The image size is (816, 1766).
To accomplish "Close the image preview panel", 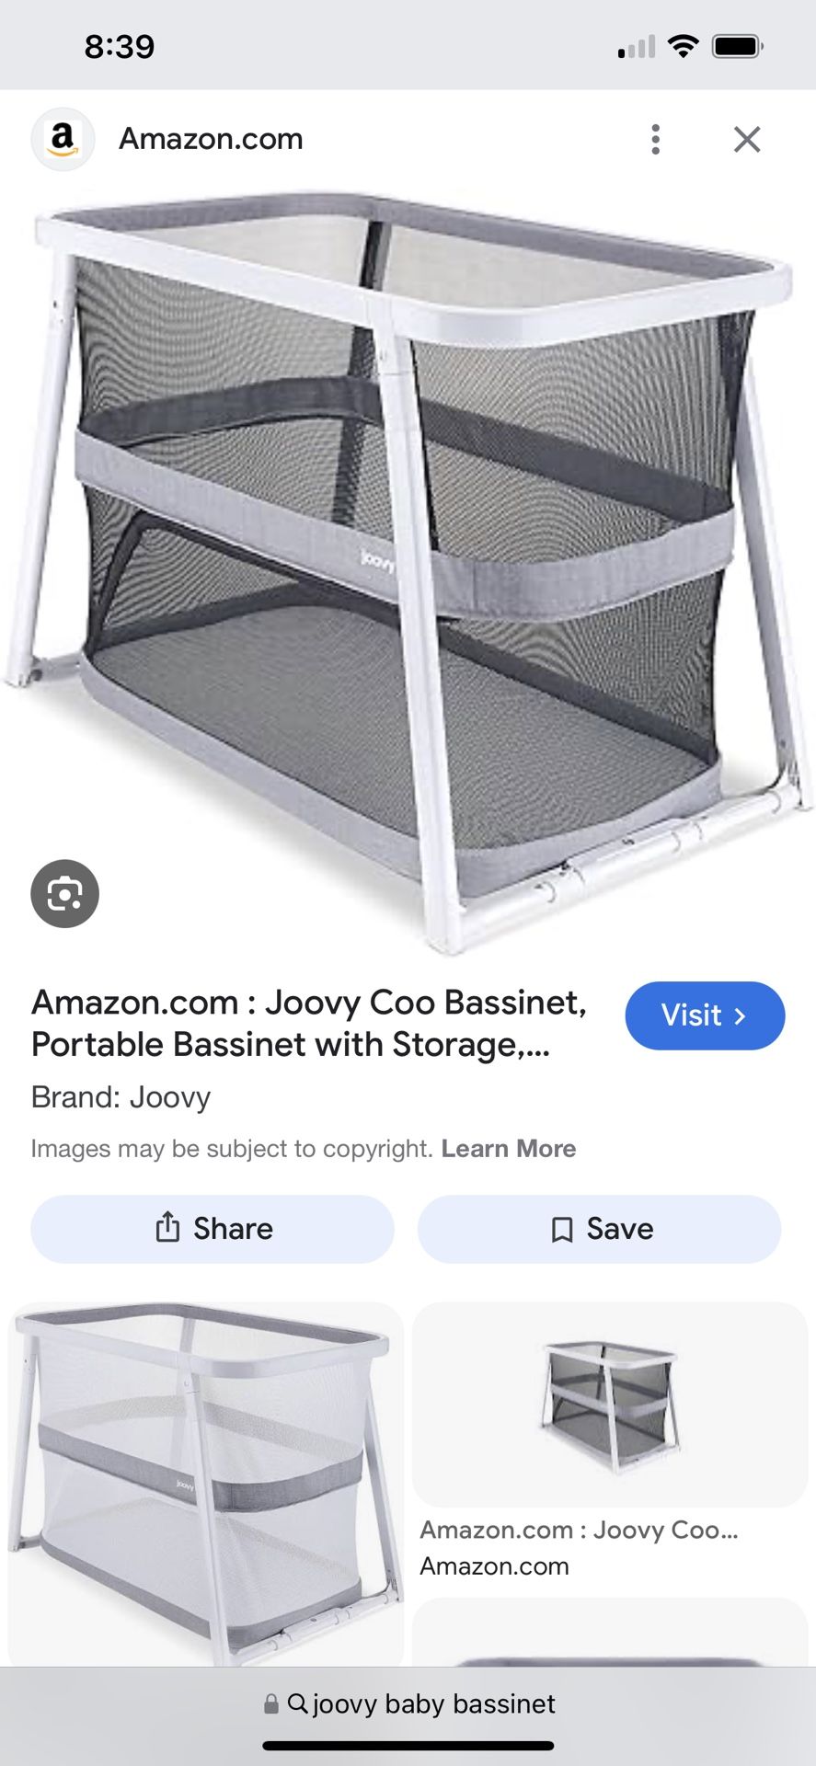I will (747, 140).
